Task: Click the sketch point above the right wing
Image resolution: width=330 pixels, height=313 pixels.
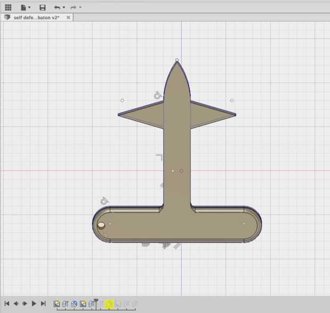Action: click(232, 100)
